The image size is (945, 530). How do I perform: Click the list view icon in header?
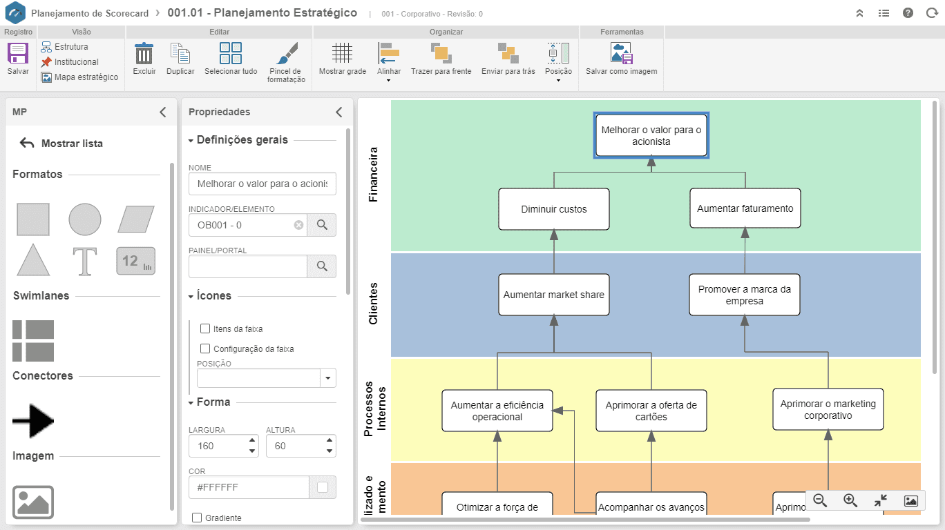point(884,13)
